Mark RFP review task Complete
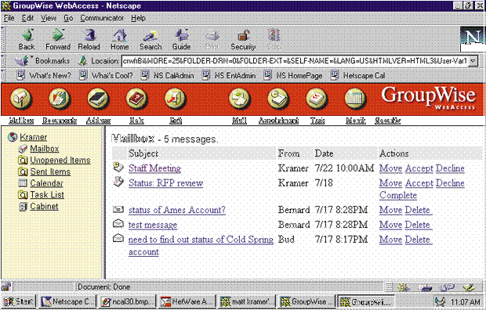Viewport: 486px width, 310px height. pyautogui.click(x=398, y=195)
